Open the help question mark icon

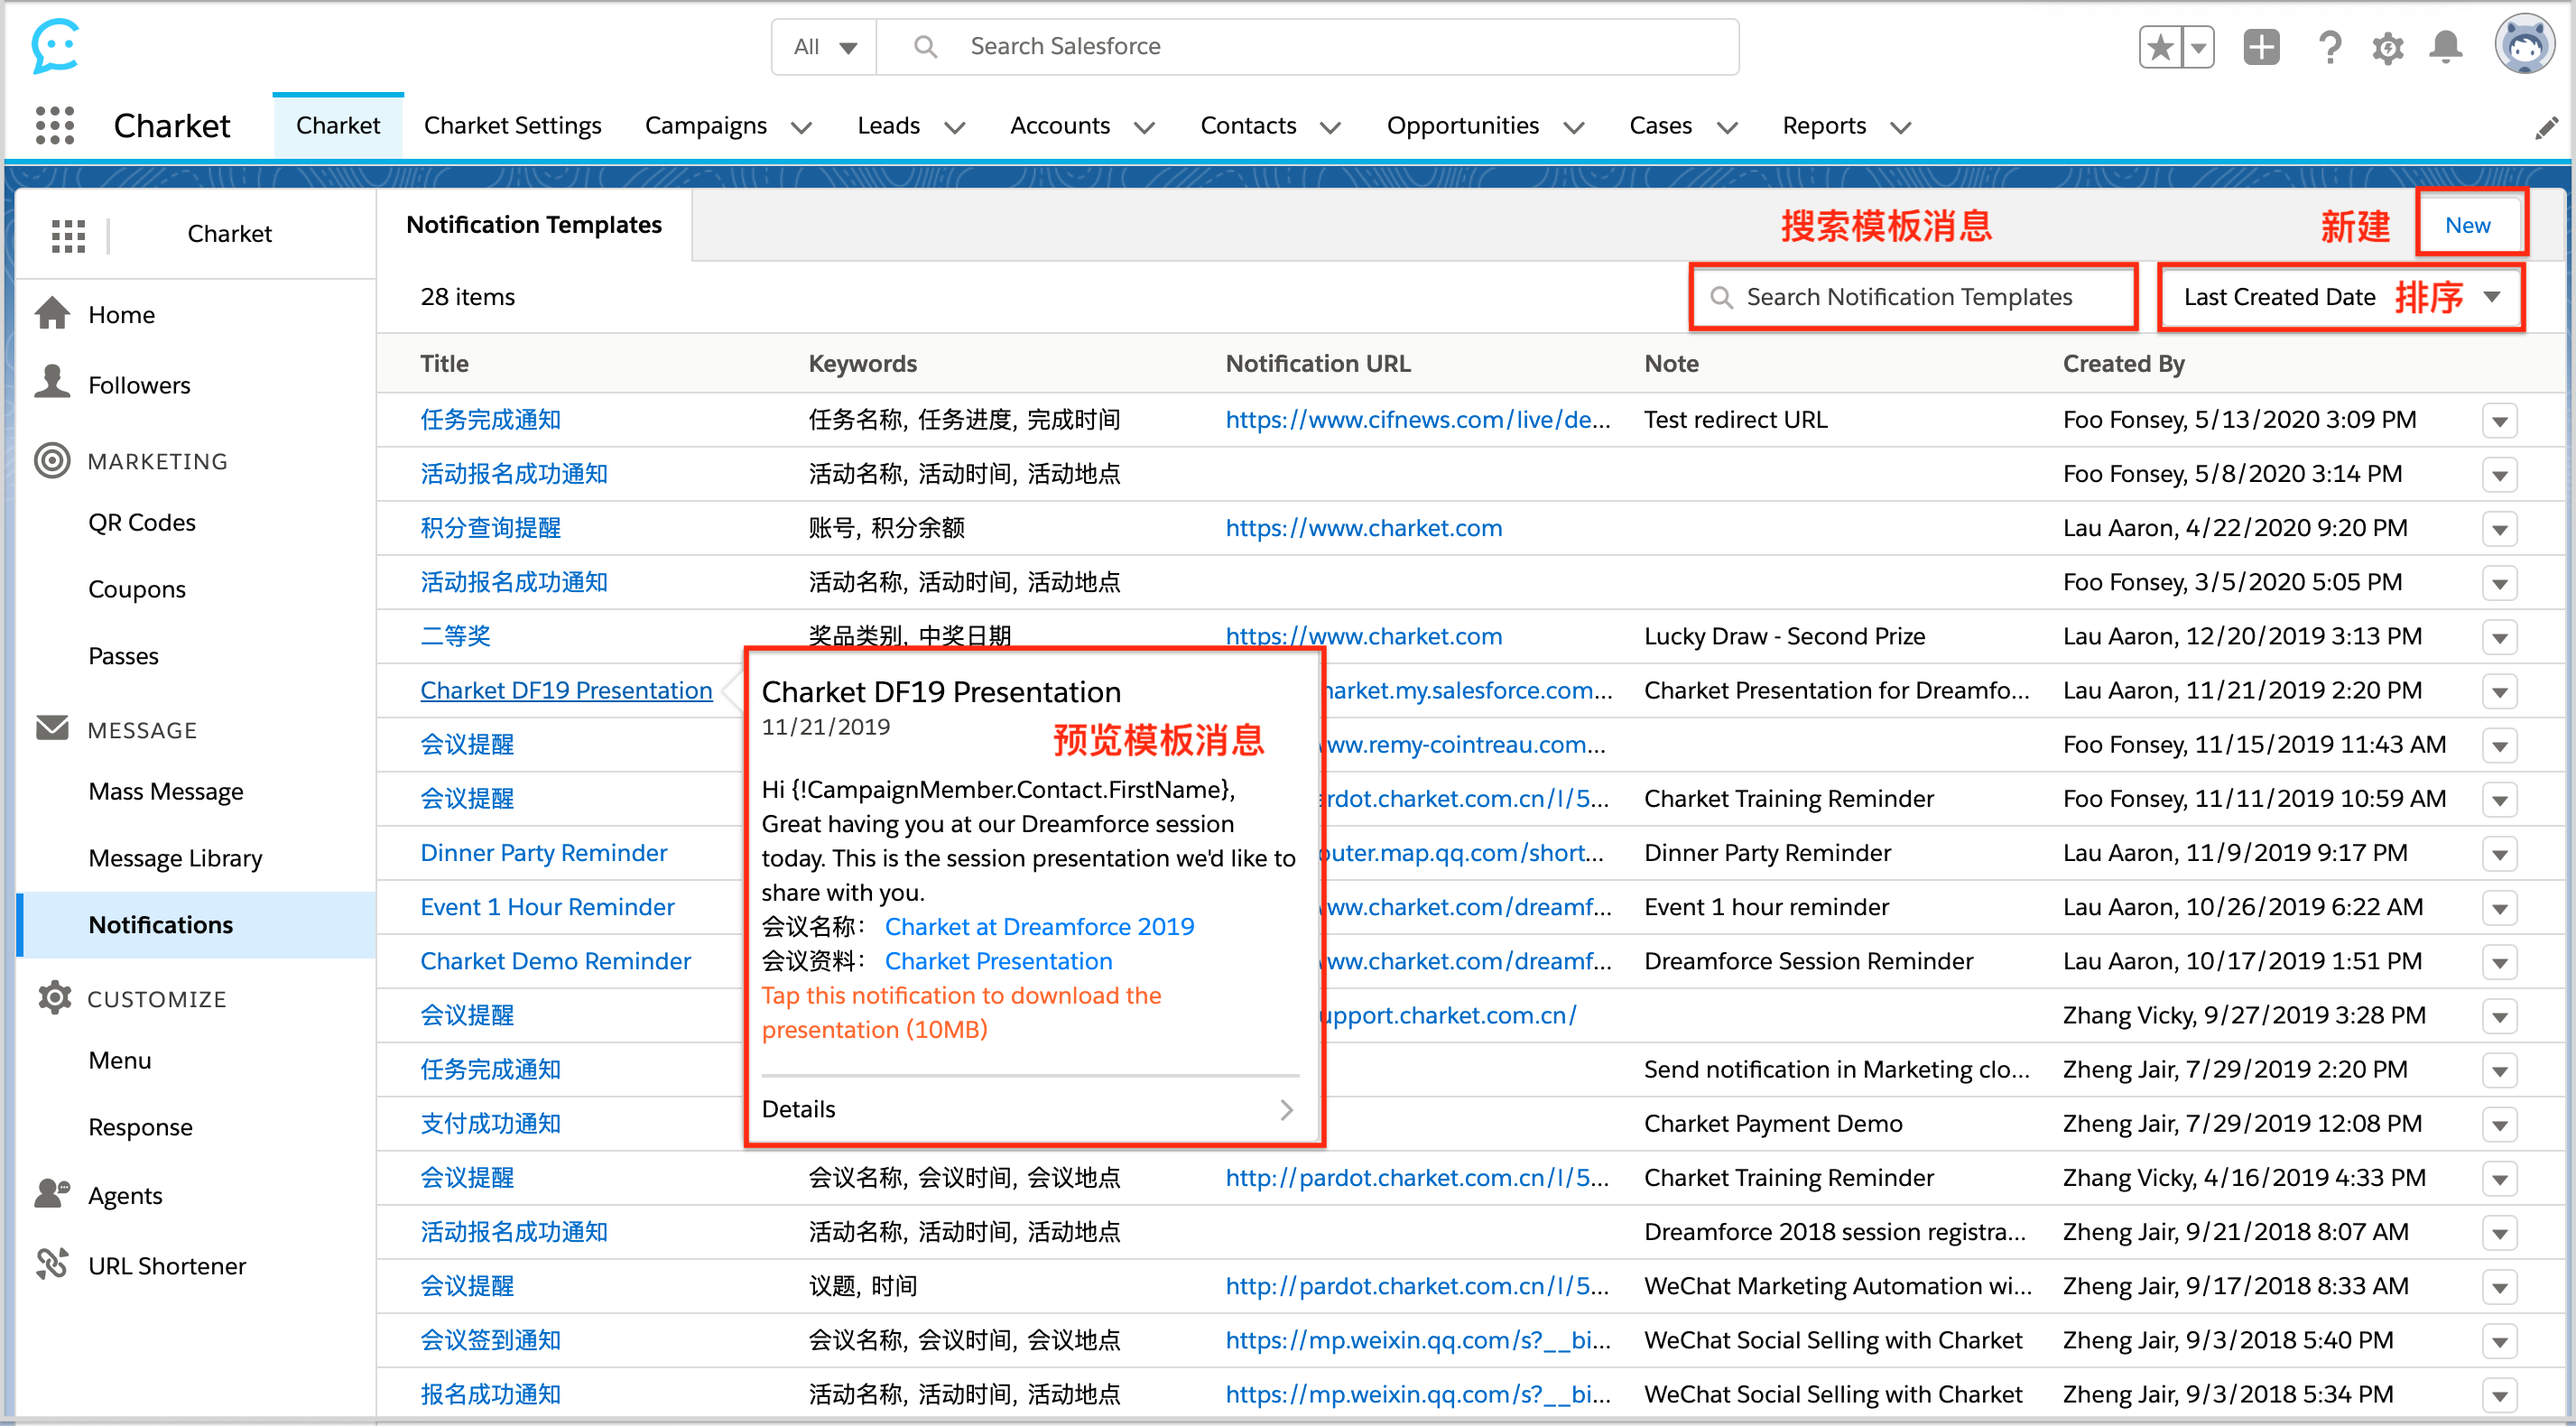click(2330, 47)
